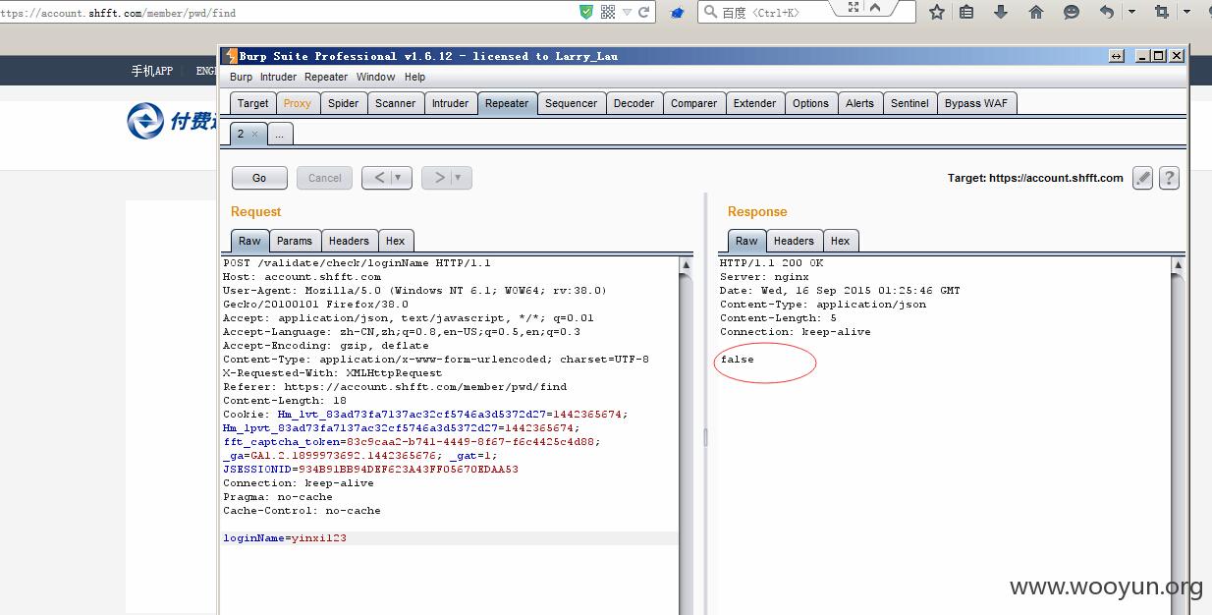Switch to the Options tab
This screenshot has width=1212, height=615.
pyautogui.click(x=810, y=103)
